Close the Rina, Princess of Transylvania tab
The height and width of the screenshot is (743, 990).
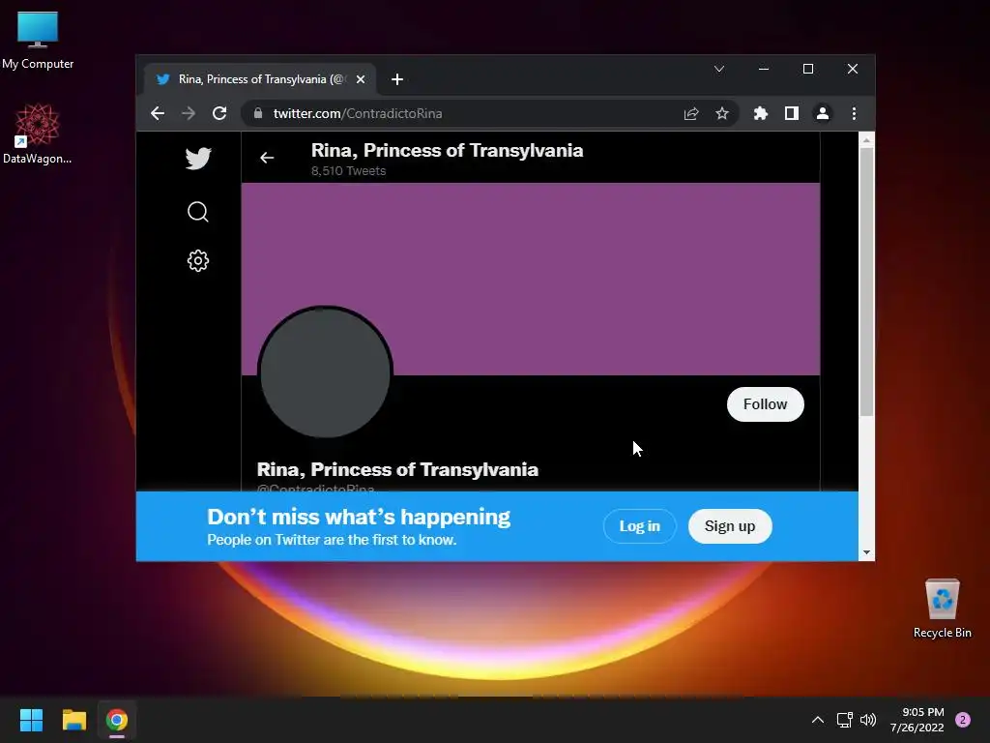[x=361, y=79]
